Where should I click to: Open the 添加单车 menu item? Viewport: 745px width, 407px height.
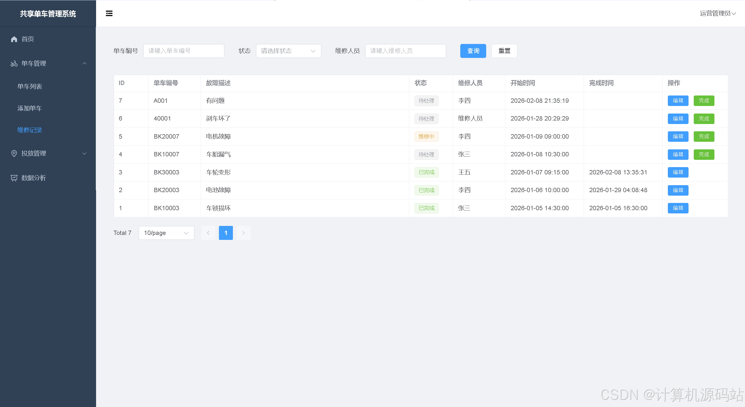pyautogui.click(x=30, y=108)
